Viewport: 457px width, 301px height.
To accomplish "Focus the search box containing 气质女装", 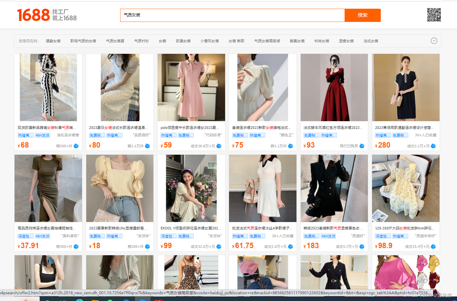I will pyautogui.click(x=233, y=15).
